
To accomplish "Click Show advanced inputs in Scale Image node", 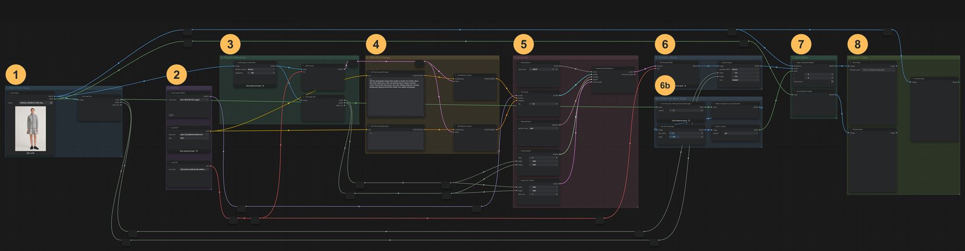I will (x=255, y=85).
